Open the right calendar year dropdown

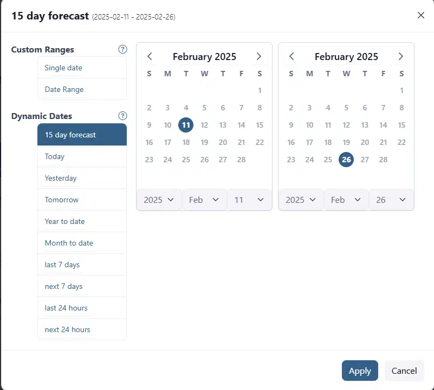[x=301, y=200]
